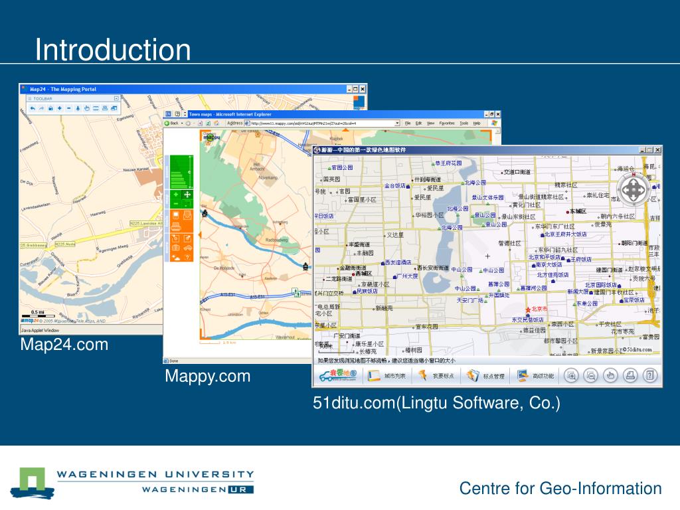Open the Help menu in Internet Explorer
Image resolution: width=680 pixels, height=510 pixels.
pyautogui.click(x=477, y=123)
